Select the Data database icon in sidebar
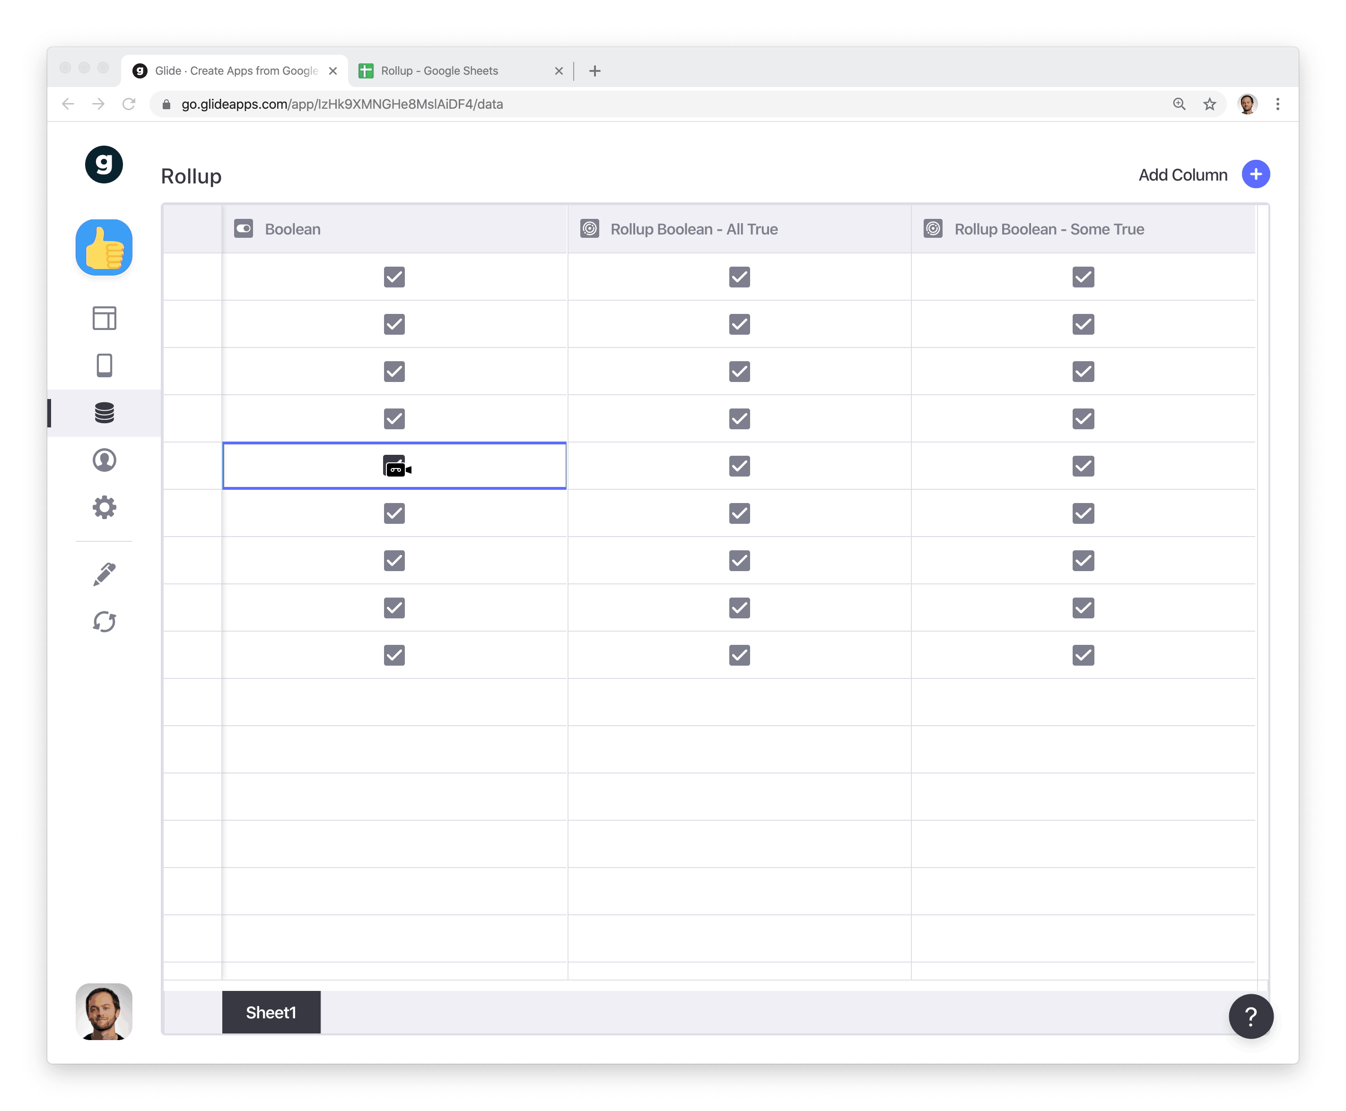 tap(105, 413)
